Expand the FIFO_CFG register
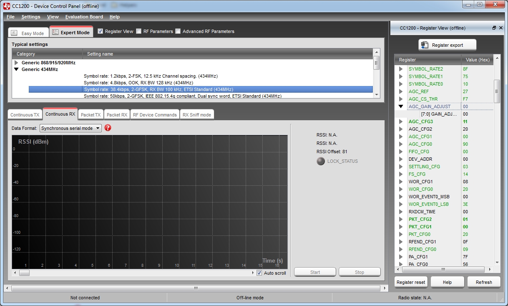Image resolution: width=508 pixels, height=306 pixels. tap(401, 152)
